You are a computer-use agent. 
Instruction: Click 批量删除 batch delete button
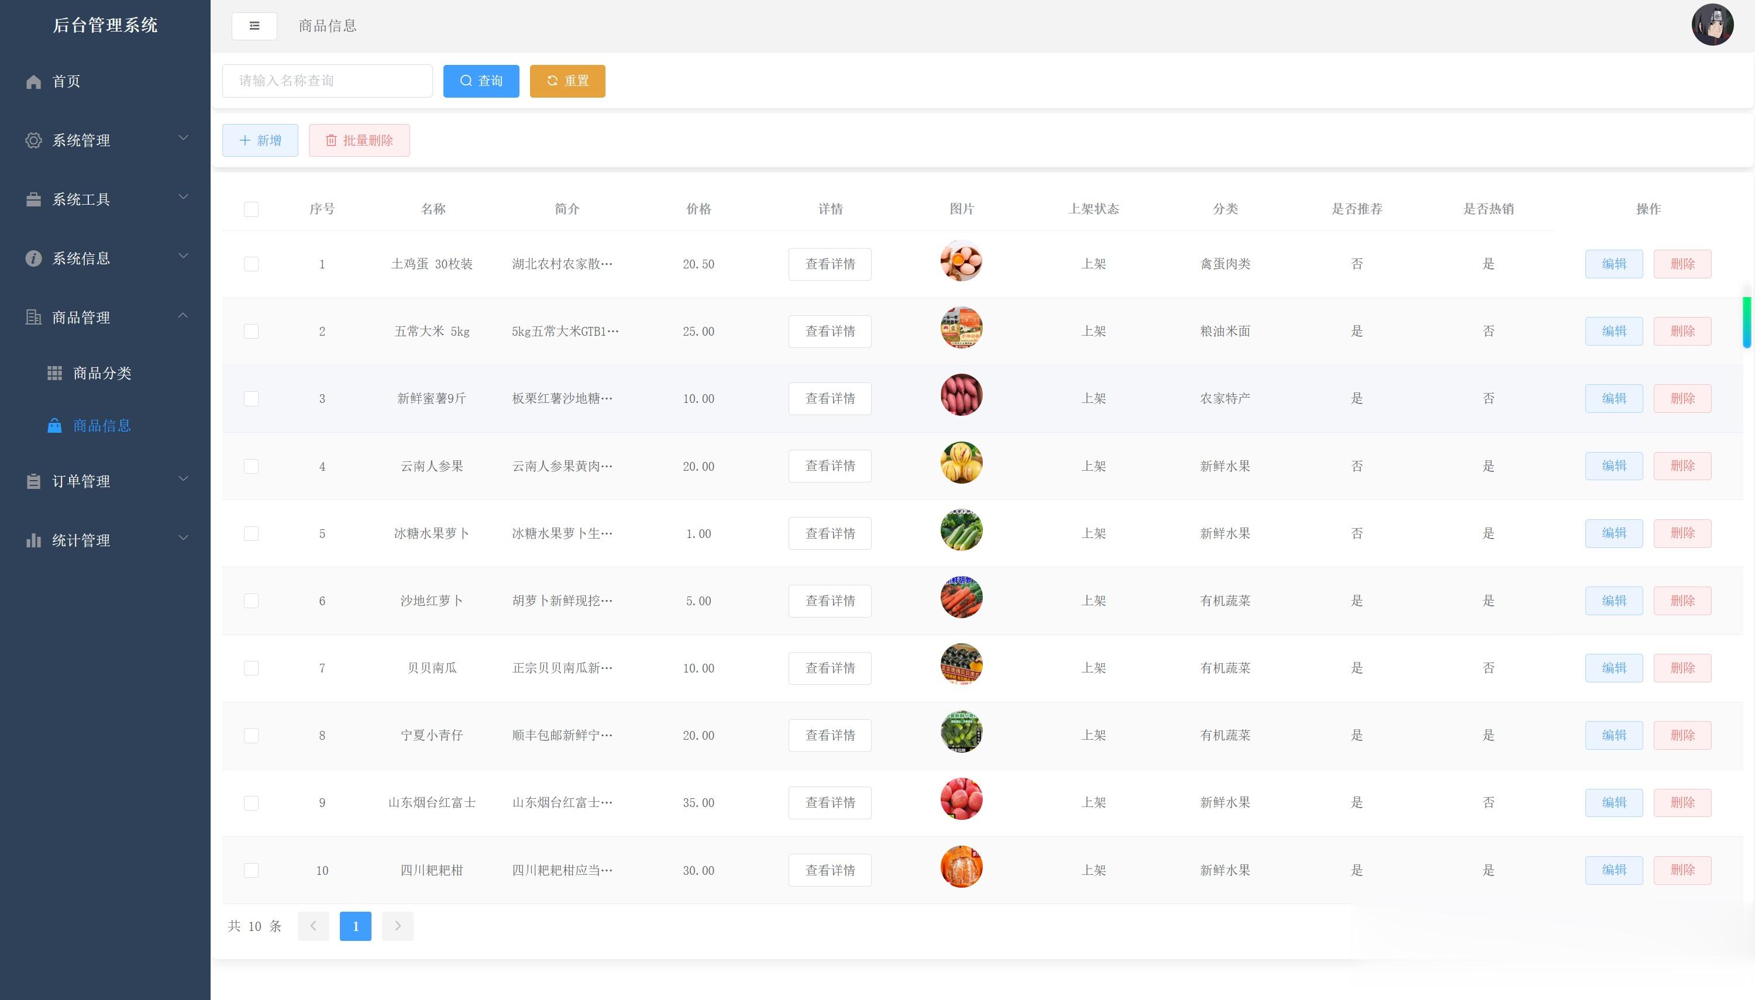pyautogui.click(x=359, y=141)
